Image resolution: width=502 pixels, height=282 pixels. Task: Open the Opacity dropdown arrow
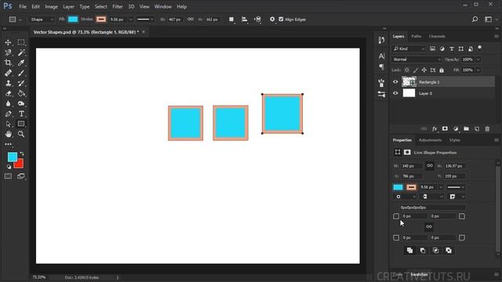478,60
